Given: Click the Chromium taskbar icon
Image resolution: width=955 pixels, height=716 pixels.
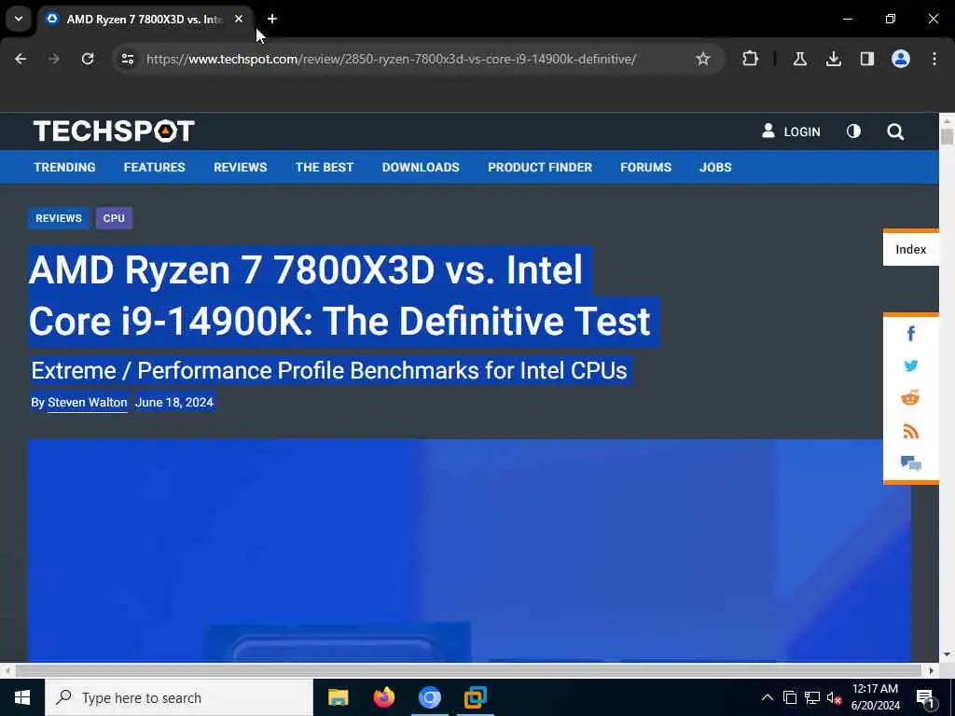Looking at the screenshot, I should 429,697.
